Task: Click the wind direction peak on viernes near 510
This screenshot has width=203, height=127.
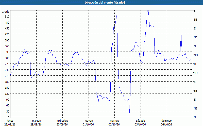Action: point(117,15)
